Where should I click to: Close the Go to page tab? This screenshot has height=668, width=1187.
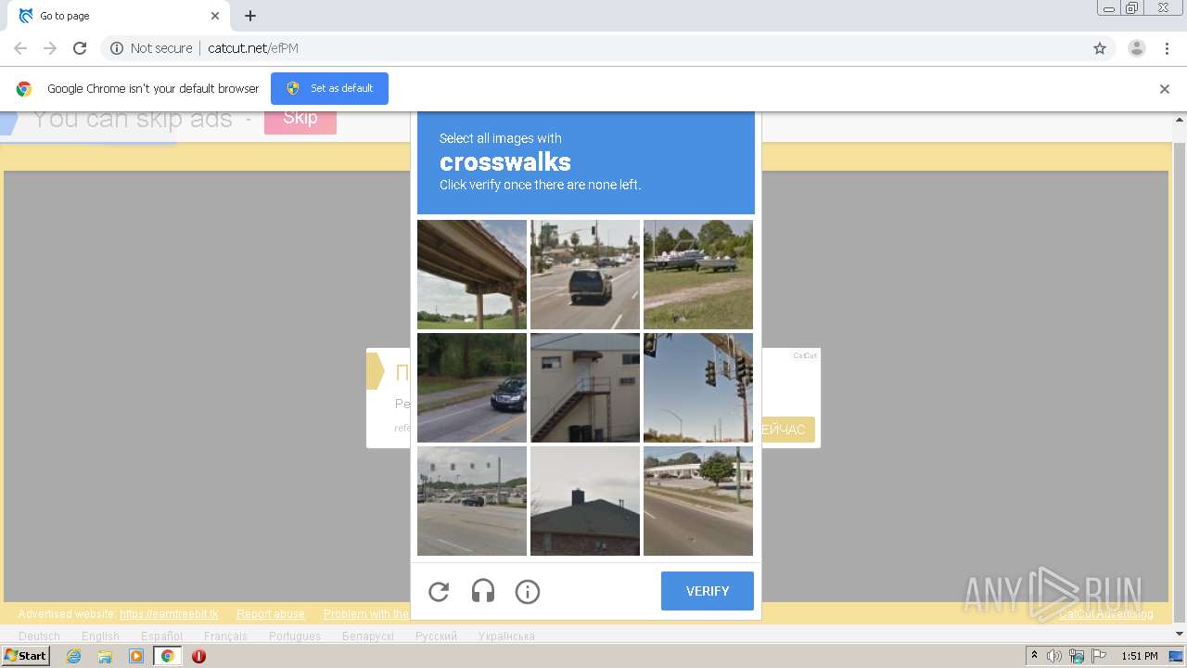coord(215,16)
